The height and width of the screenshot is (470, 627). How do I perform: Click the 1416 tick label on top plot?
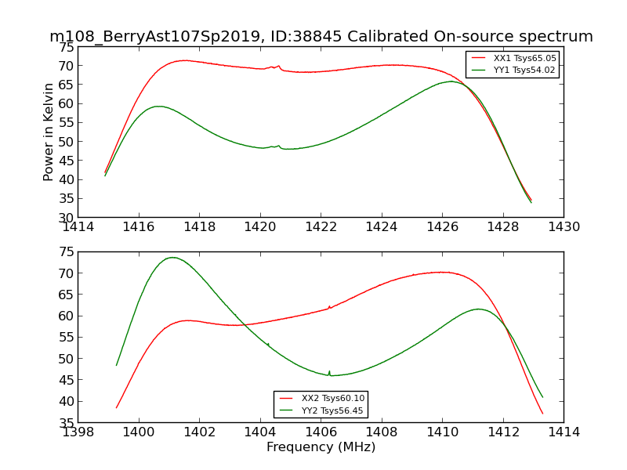coord(139,227)
